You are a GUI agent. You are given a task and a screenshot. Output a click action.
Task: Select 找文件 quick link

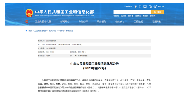(x=123, y=16)
